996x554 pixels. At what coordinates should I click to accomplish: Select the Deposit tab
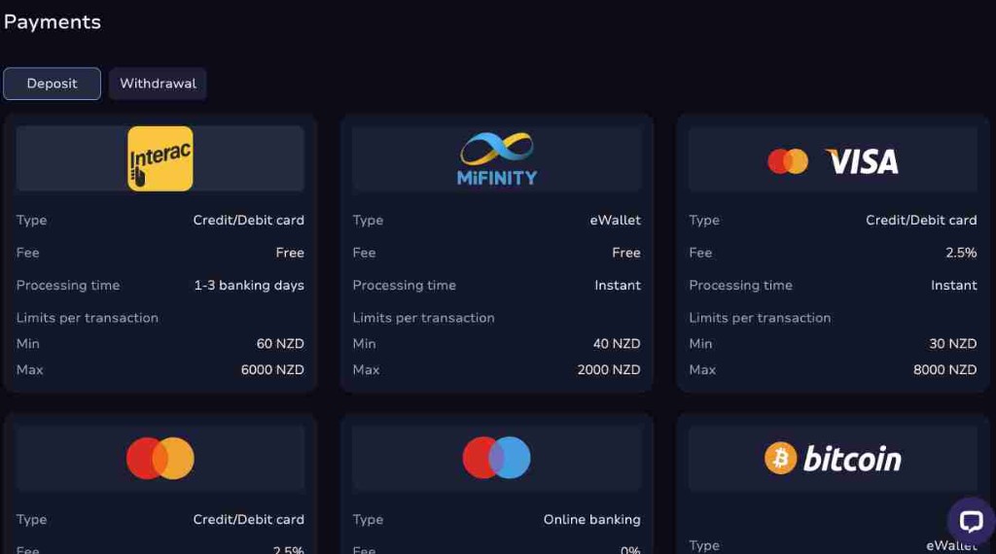[53, 84]
